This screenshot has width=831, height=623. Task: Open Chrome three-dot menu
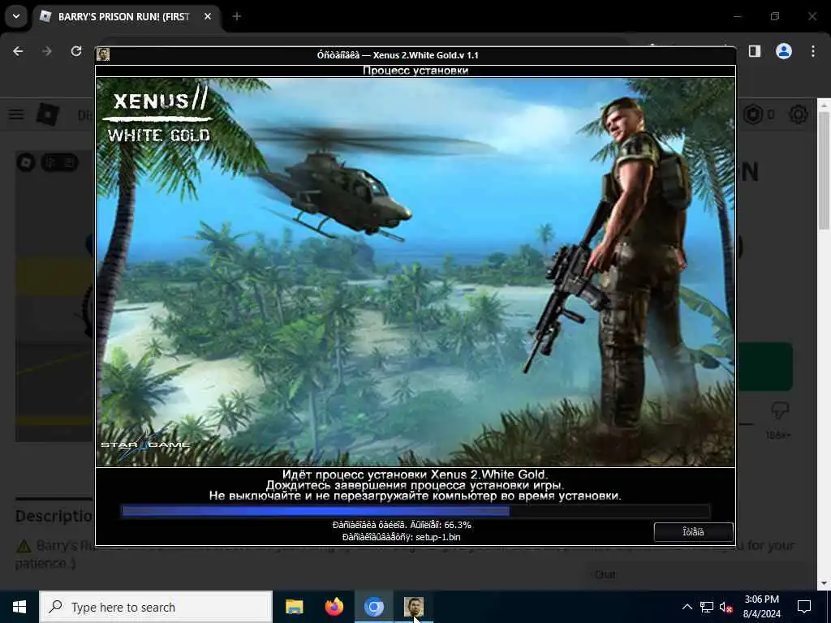coord(813,51)
